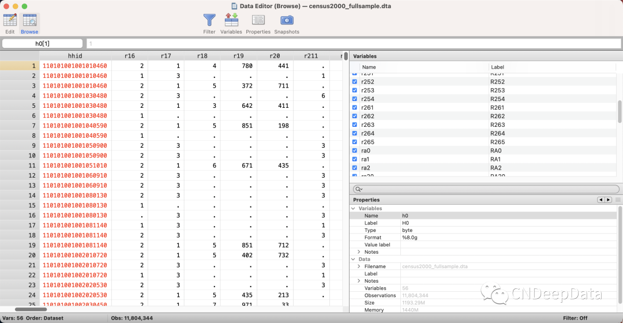Click the Data Editor document icon in the title bar
The image size is (623, 323).
click(x=234, y=6)
